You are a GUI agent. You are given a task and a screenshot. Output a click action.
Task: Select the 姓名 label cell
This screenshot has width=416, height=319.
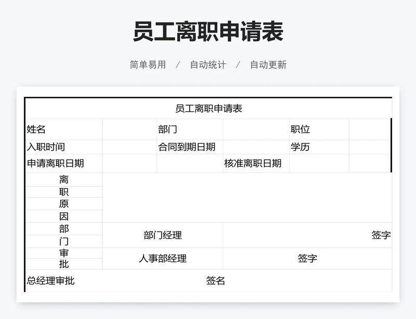[64, 130]
